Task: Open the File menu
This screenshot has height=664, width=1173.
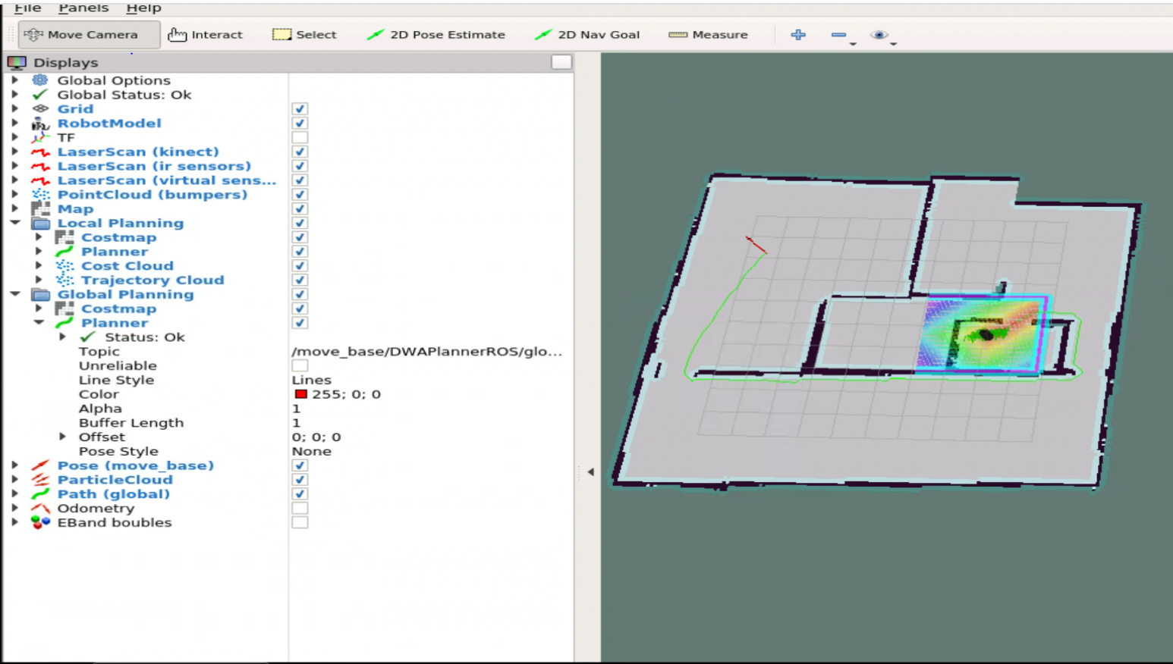Action: click(27, 8)
